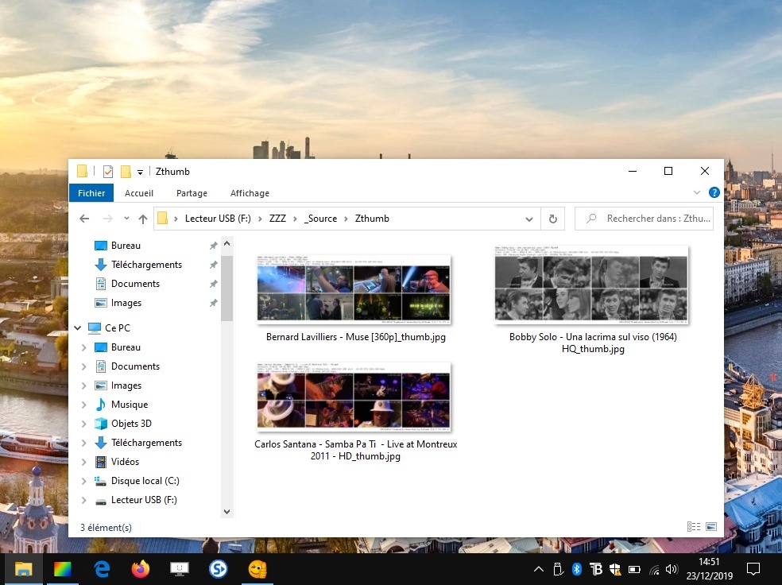Click the forward navigation arrow
The image size is (782, 585).
[x=108, y=219]
